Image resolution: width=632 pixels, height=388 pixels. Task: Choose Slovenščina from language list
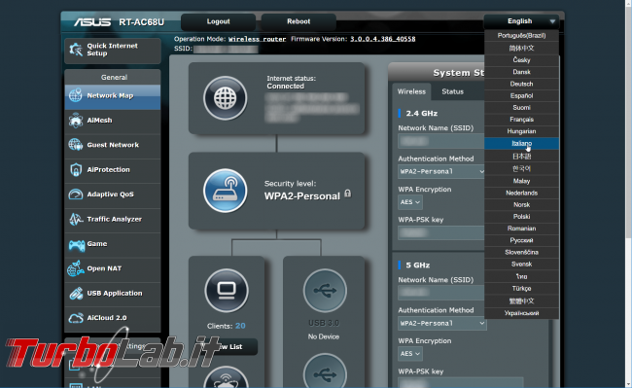click(x=521, y=252)
